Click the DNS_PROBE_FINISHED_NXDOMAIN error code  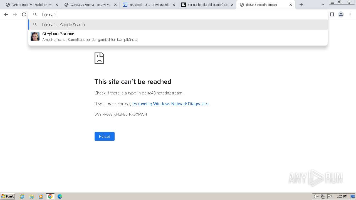(x=121, y=114)
